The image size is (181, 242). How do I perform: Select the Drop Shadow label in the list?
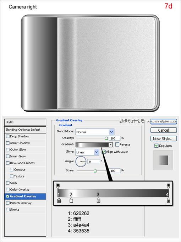20,136
